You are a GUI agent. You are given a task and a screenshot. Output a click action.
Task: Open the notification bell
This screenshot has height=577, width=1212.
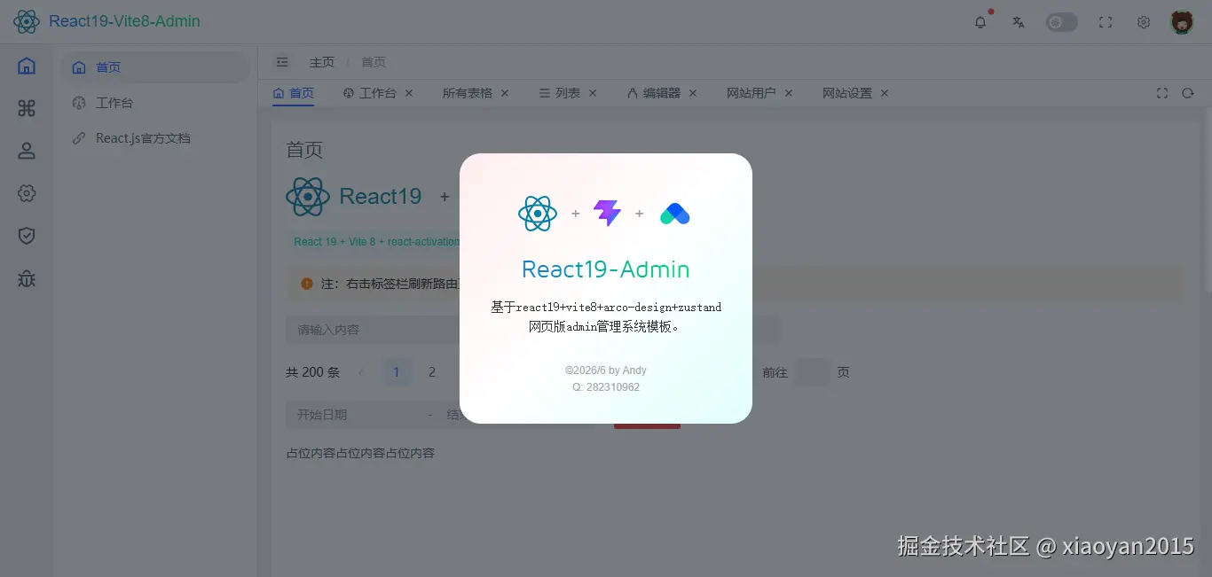[980, 22]
